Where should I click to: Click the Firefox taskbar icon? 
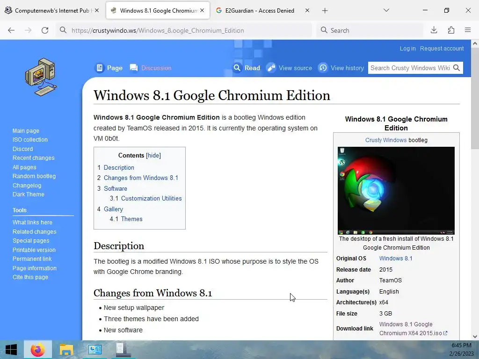[x=37, y=350]
